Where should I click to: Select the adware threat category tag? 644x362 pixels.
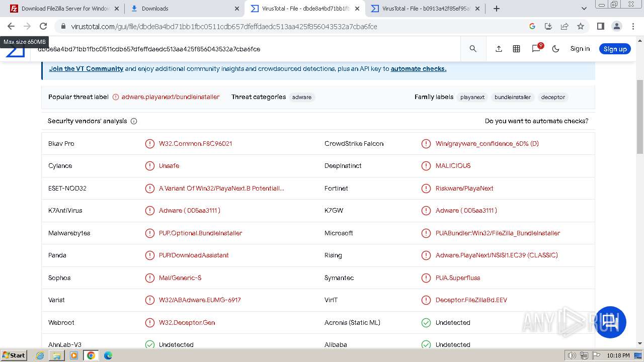click(302, 97)
